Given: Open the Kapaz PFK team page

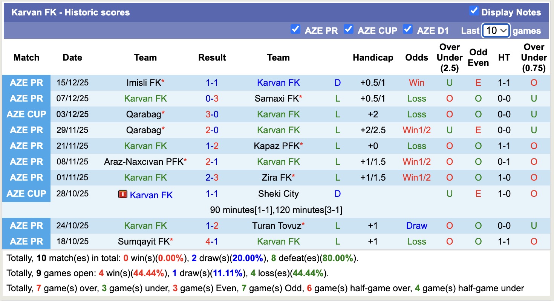Looking at the screenshot, I should (x=277, y=146).
